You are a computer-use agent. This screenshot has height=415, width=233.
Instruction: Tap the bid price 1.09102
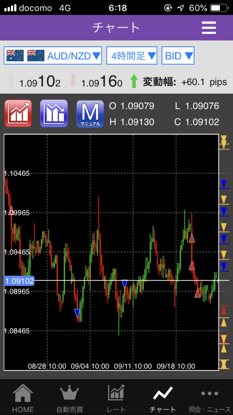(40, 82)
